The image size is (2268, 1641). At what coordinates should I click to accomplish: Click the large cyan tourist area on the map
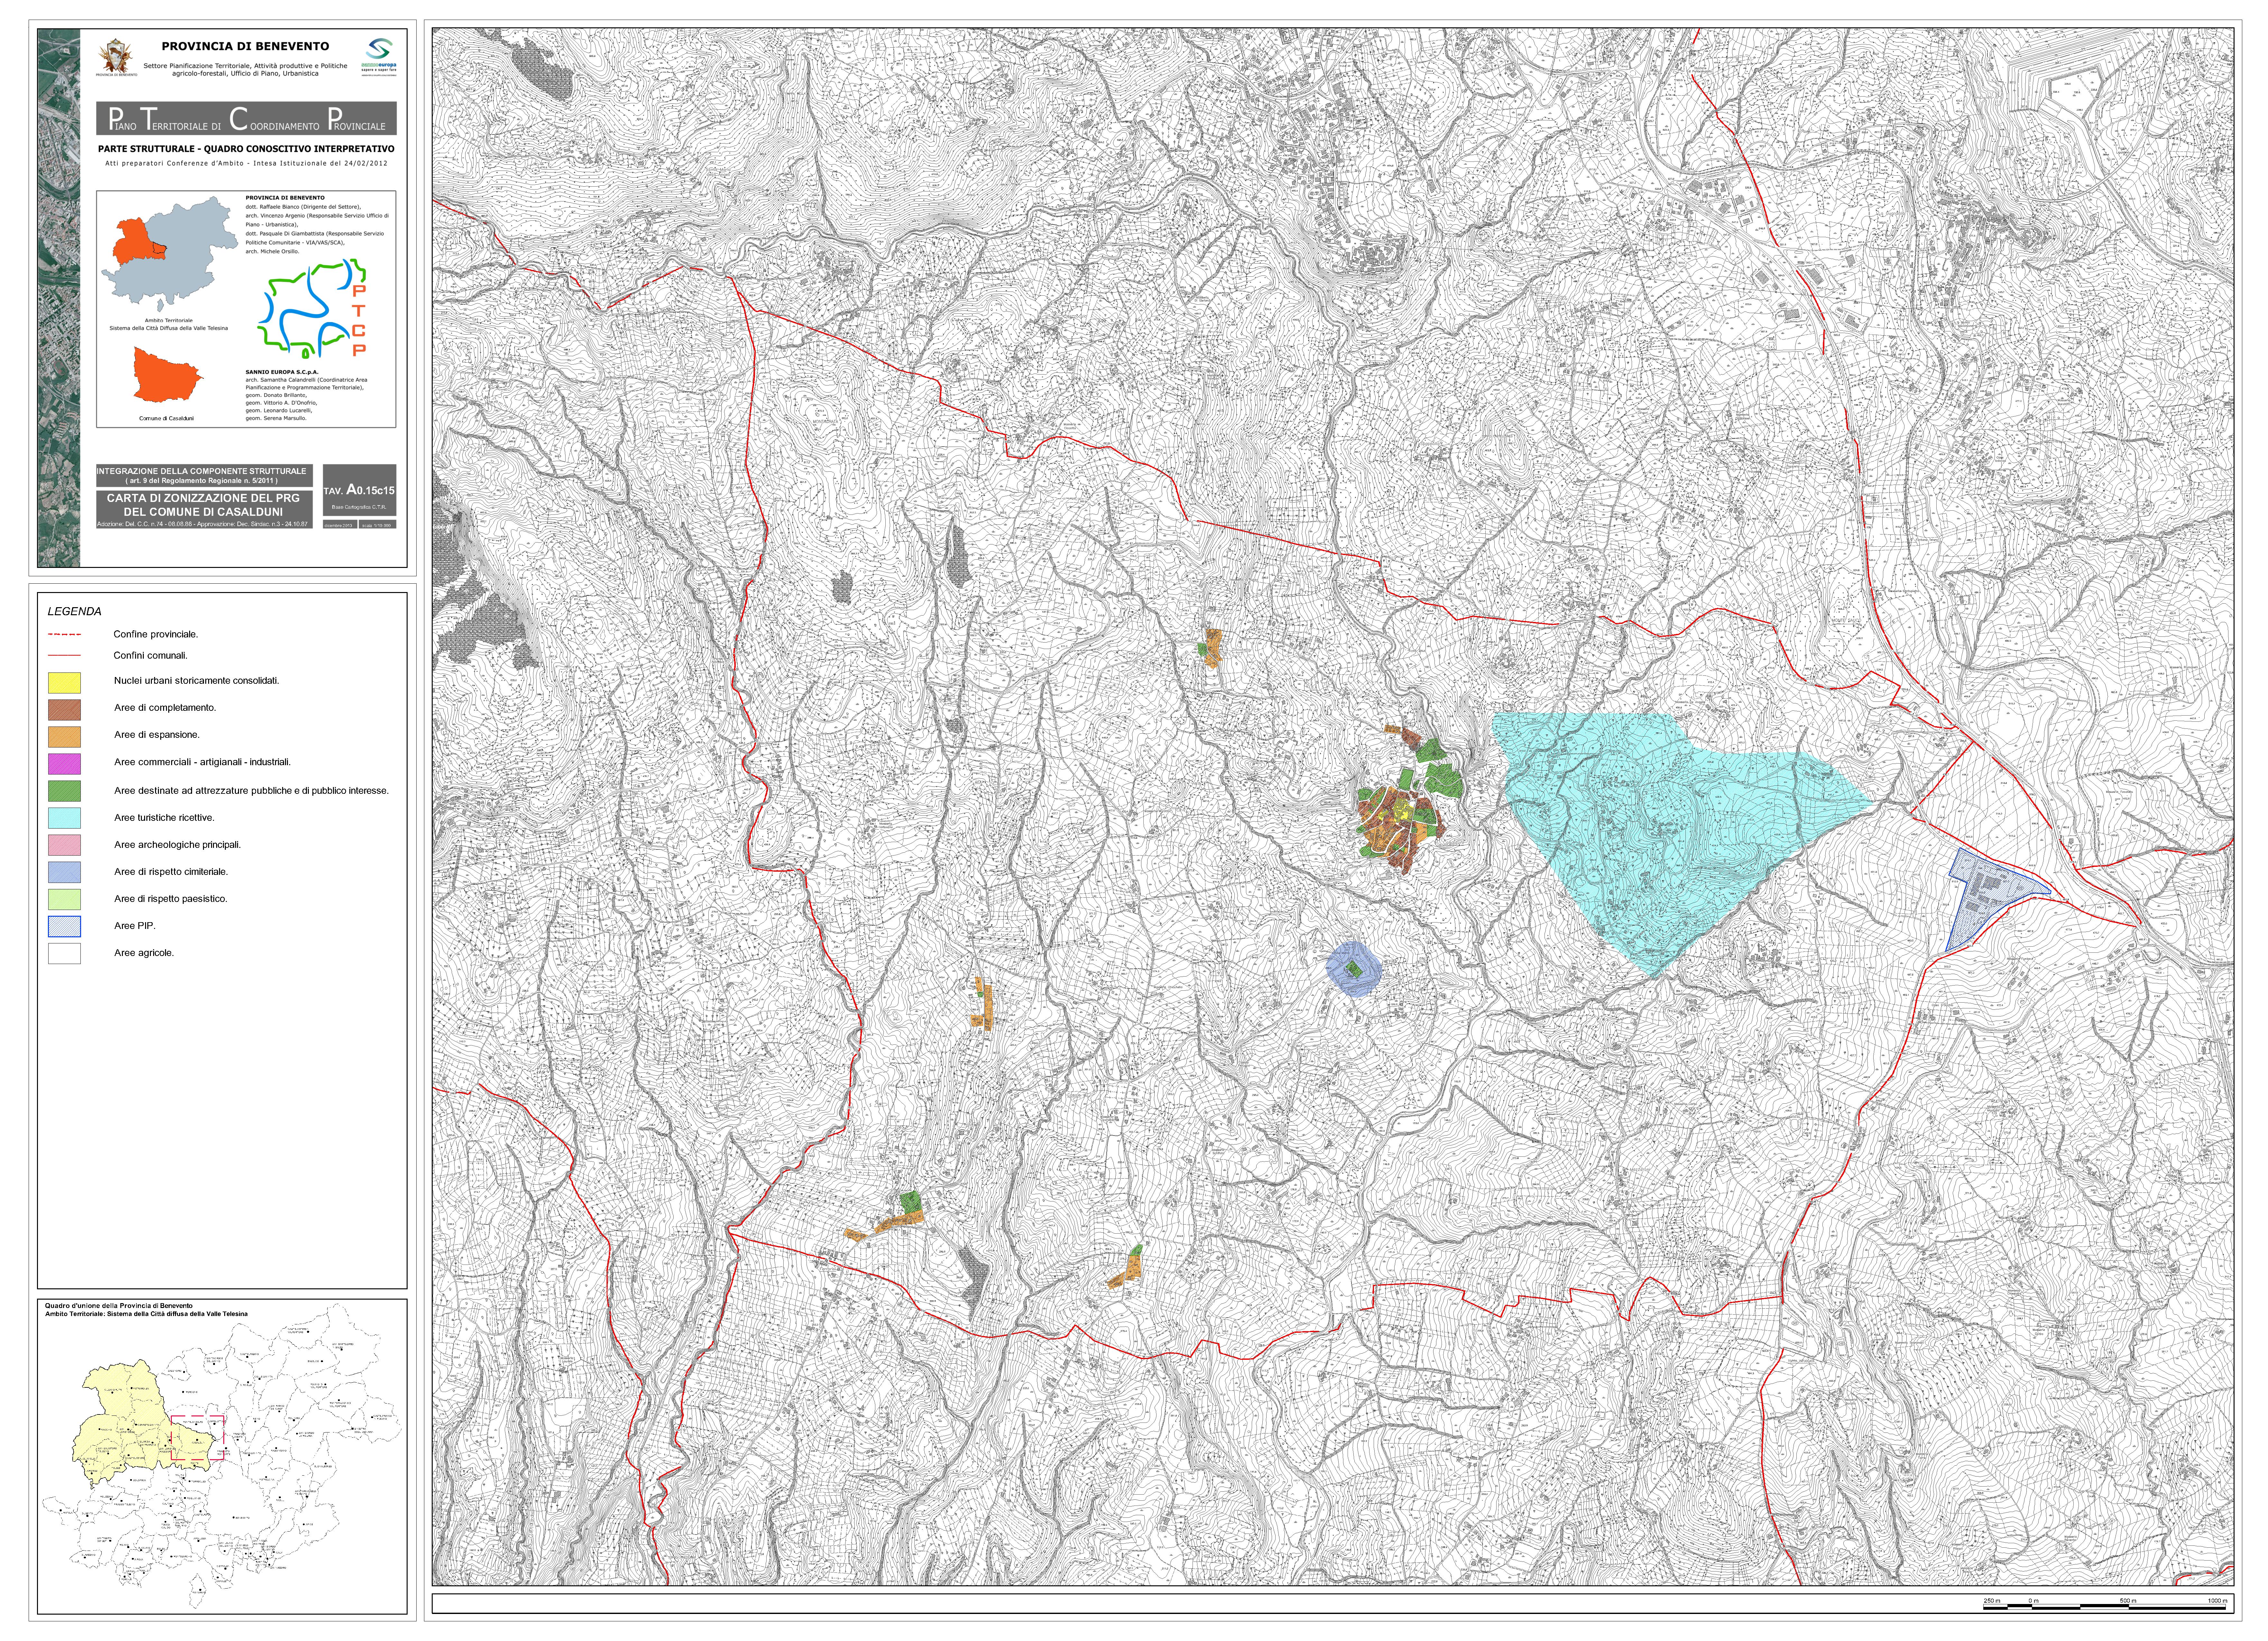pyautogui.click(x=1670, y=830)
